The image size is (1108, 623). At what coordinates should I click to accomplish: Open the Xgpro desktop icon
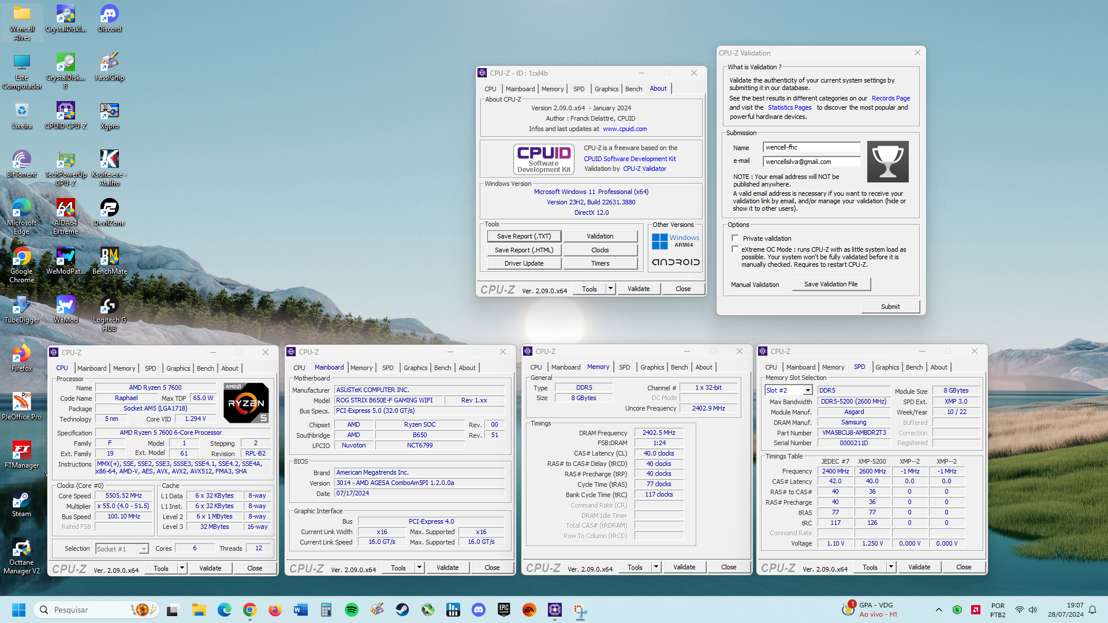(x=110, y=115)
